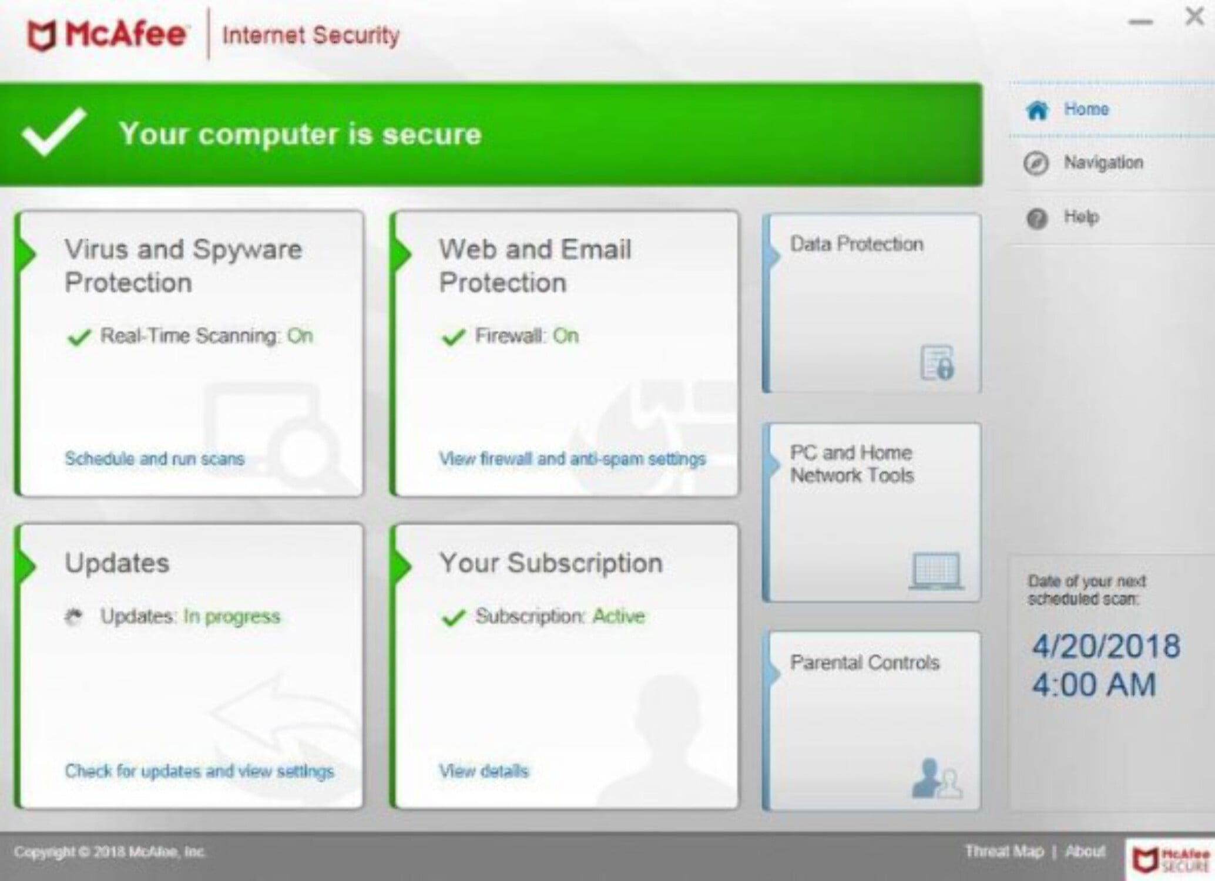Open Schedule and run scans link
This screenshot has width=1215, height=881.
pos(155,458)
